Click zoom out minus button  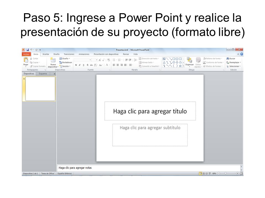[x=219, y=174]
